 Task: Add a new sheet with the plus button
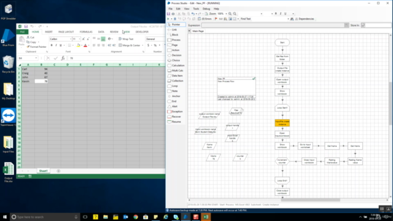click(58, 171)
